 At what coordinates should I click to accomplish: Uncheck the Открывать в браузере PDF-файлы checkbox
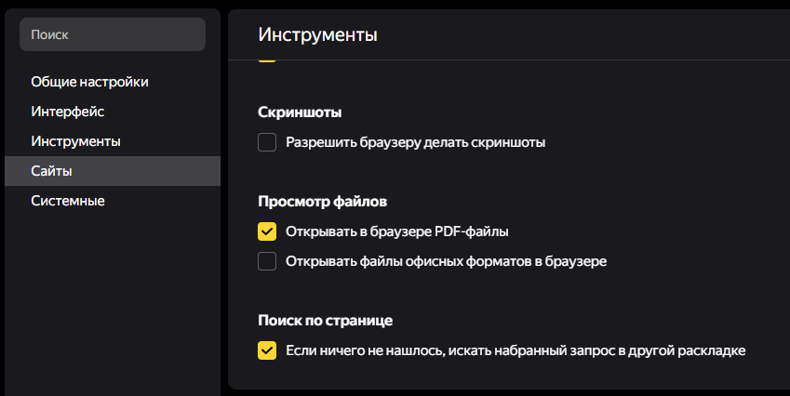pyautogui.click(x=267, y=231)
